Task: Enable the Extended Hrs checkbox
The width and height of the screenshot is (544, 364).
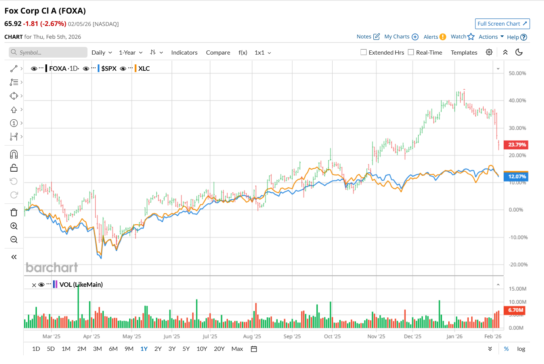Action: pos(364,52)
